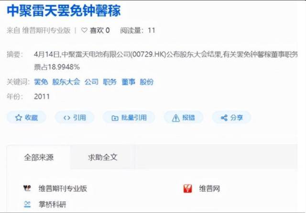
Task: Click the warning triangle icon for 报错
Action: click(176, 118)
